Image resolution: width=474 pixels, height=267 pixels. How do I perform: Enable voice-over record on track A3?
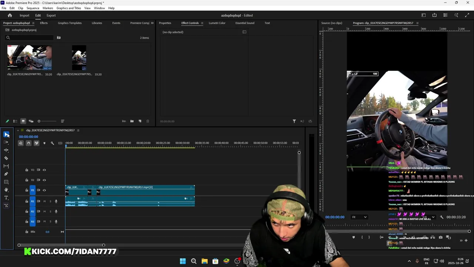tap(56, 222)
